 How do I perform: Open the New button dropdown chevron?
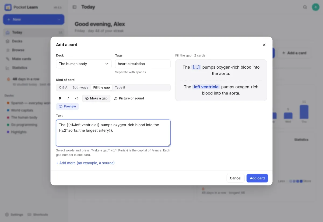(59, 20)
